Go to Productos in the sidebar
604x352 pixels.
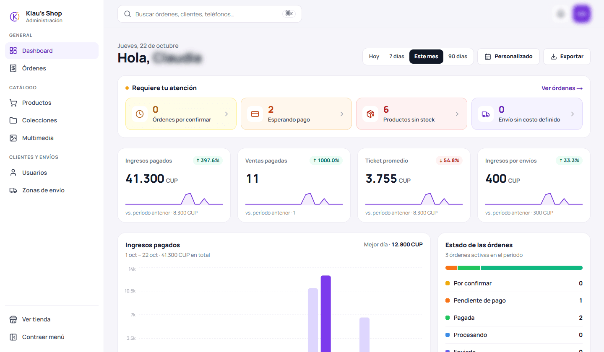point(52,103)
